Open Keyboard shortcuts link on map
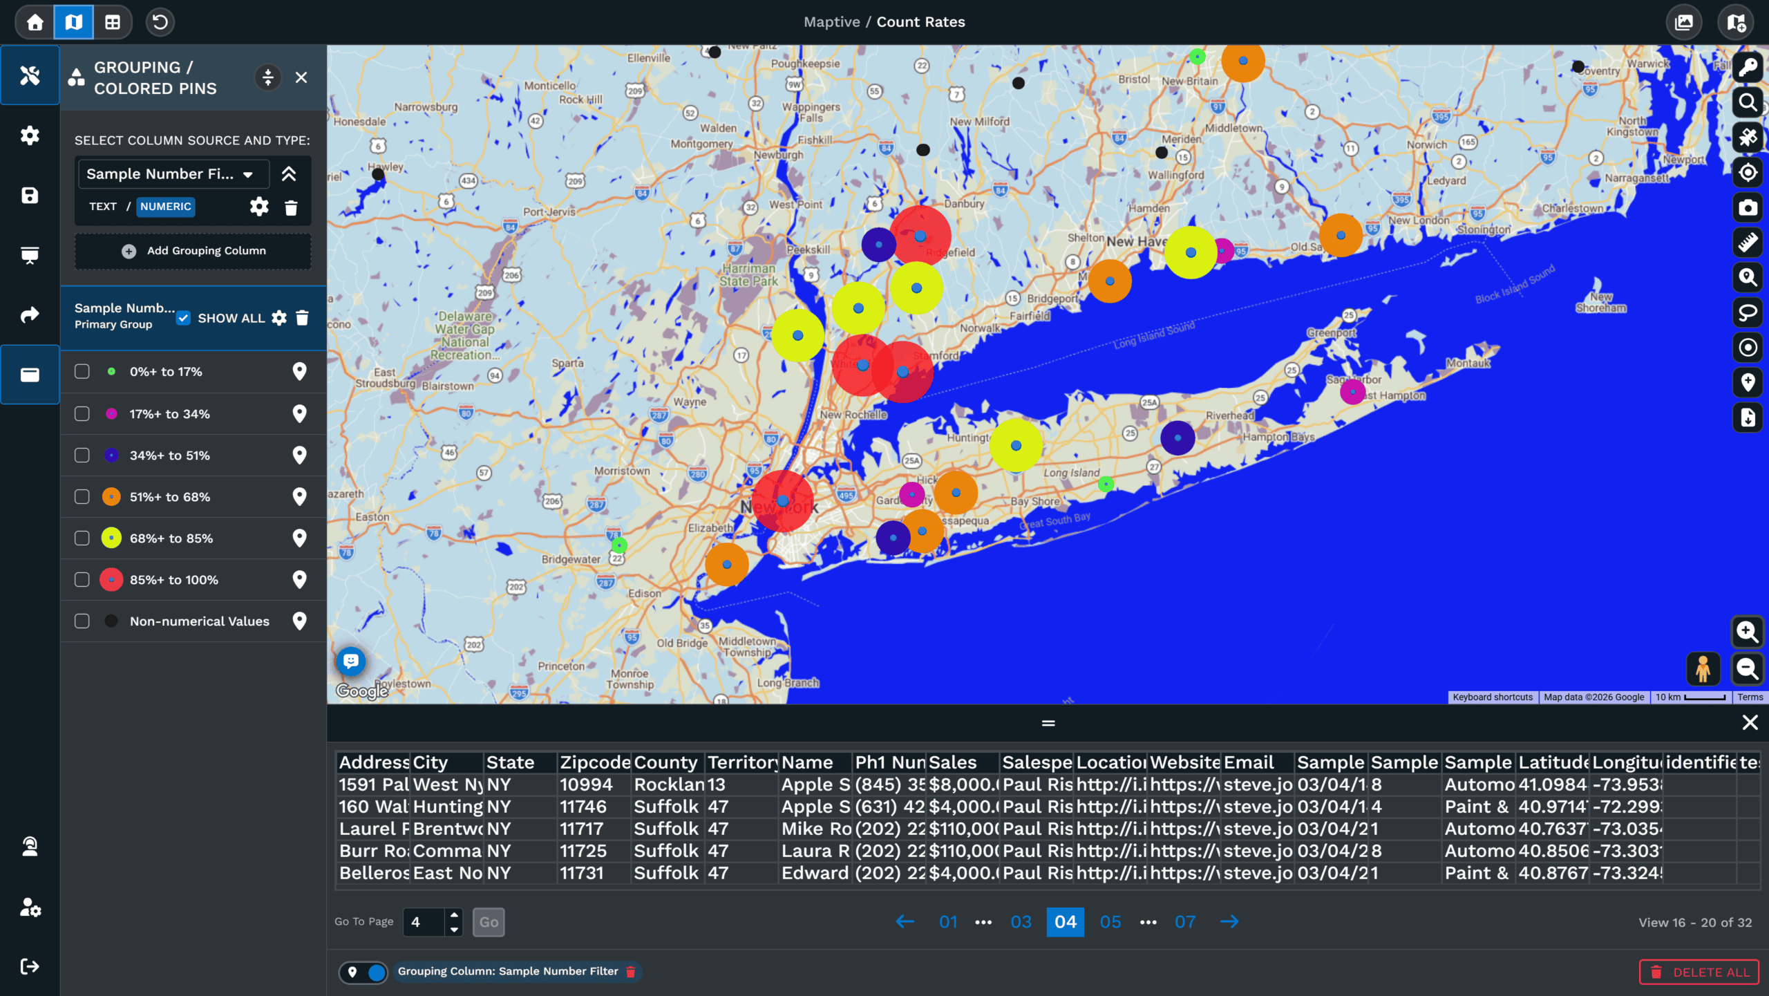Viewport: 1769px width, 996px height. point(1493,697)
